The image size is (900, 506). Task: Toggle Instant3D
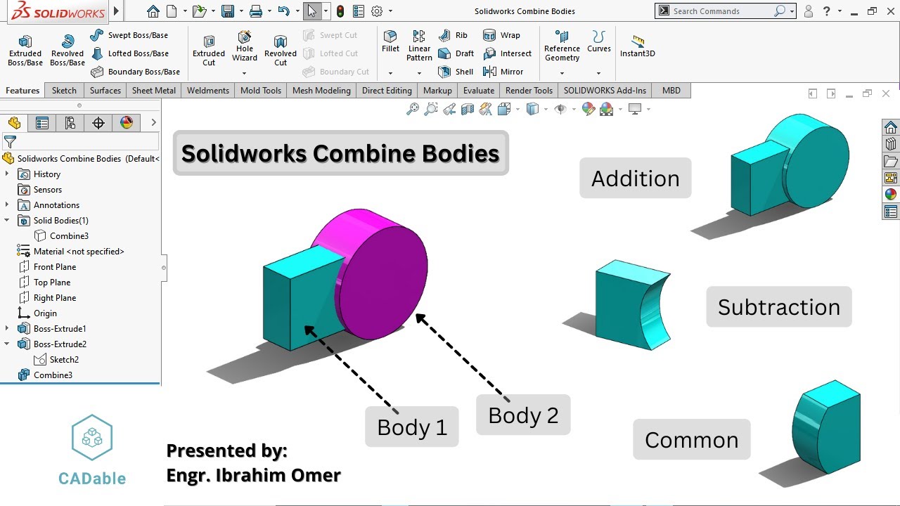(638, 46)
